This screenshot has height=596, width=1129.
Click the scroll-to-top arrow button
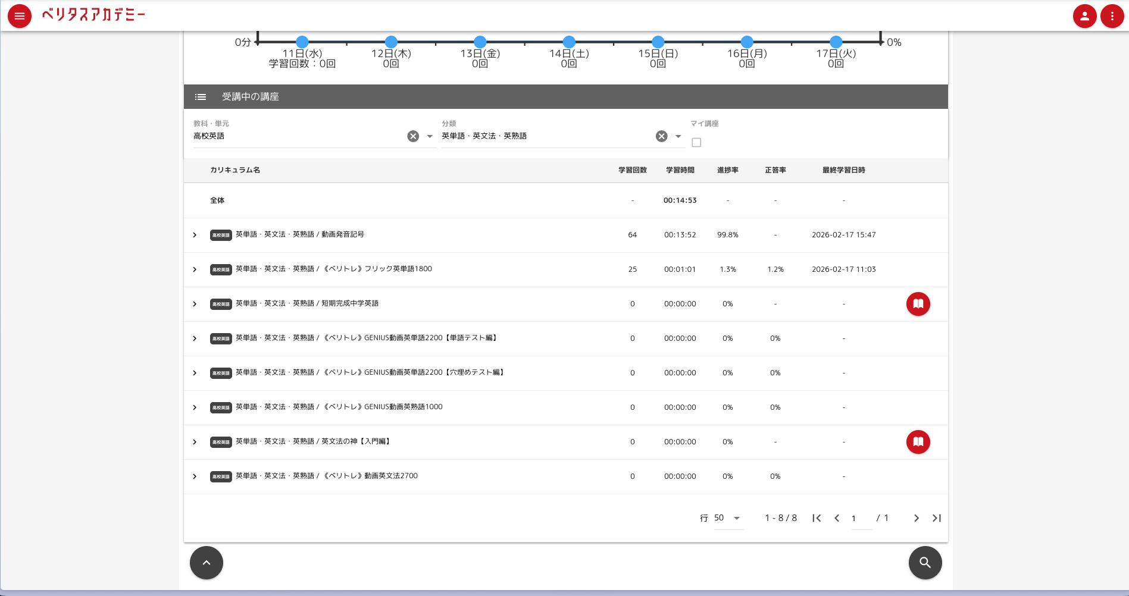tap(206, 562)
